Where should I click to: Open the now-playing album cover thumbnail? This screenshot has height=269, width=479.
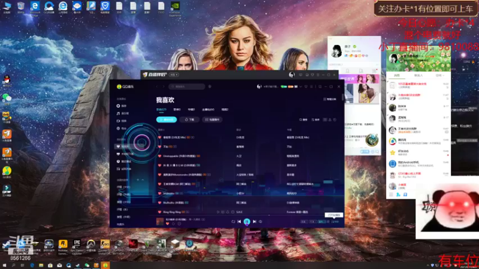[160, 222]
